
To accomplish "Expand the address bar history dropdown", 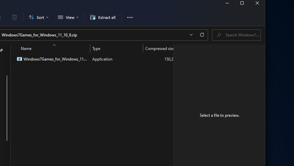I will point(191,35).
